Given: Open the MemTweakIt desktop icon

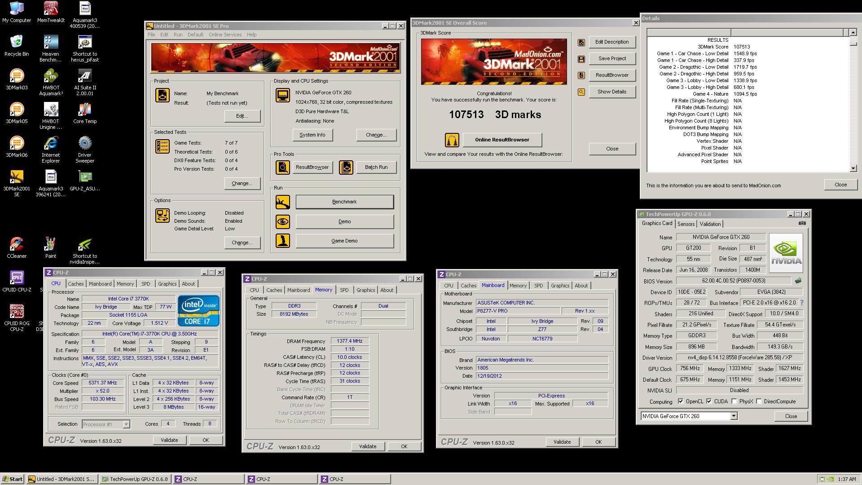Looking at the screenshot, I should pyautogui.click(x=51, y=12).
